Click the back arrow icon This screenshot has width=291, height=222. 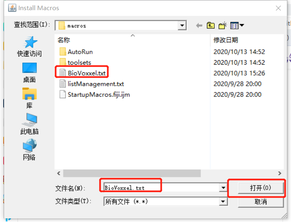pyautogui.click(x=199, y=26)
